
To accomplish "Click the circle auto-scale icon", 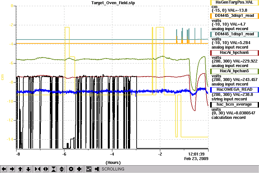I will [71, 169].
